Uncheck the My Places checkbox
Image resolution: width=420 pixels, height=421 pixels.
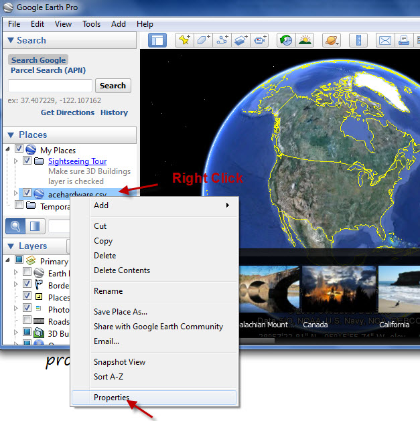pos(19,148)
